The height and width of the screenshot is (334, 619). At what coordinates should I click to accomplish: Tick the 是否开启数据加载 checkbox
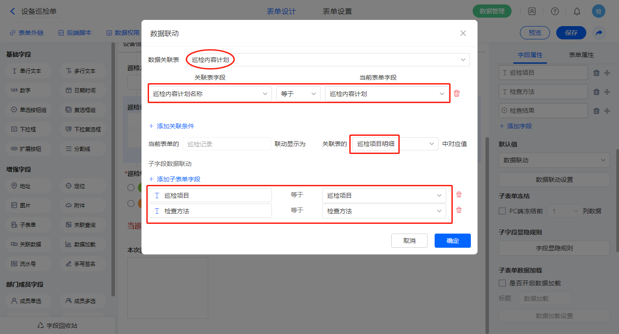click(x=502, y=283)
